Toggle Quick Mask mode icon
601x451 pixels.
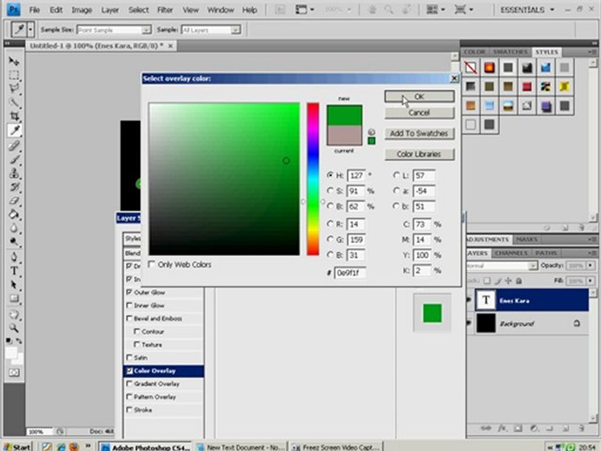(14, 372)
